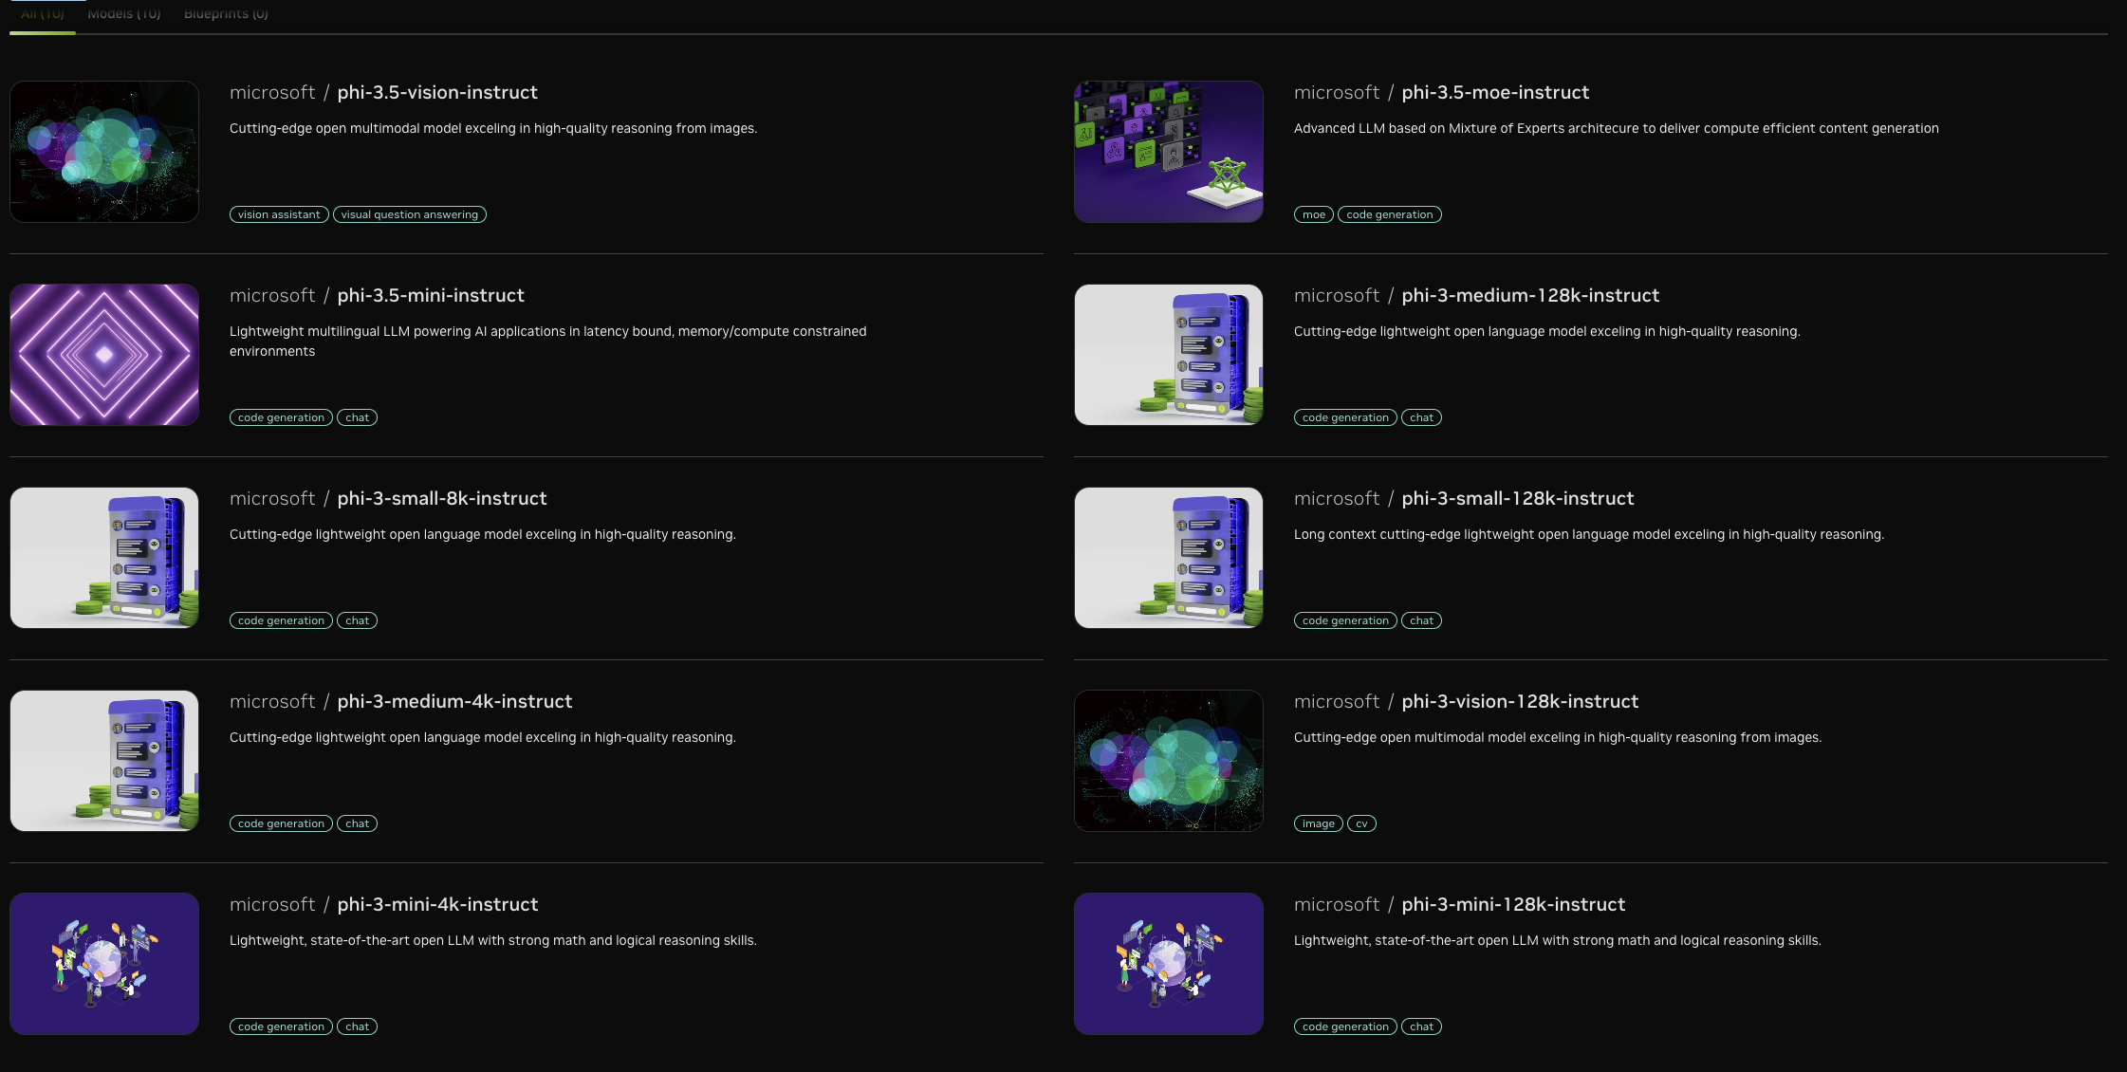Image resolution: width=2127 pixels, height=1072 pixels.
Task: Switch to the Models tab
Action: 124,13
